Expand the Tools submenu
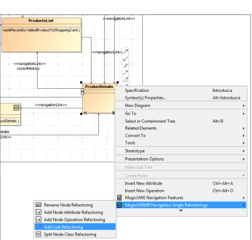Screen dimensions: 252x240 (181, 142)
